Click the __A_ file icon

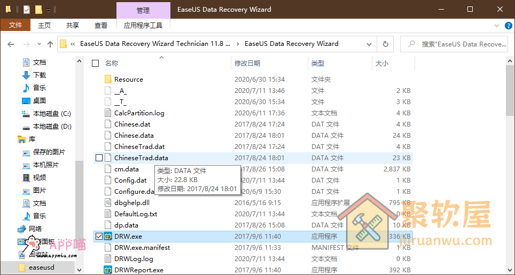click(x=108, y=91)
